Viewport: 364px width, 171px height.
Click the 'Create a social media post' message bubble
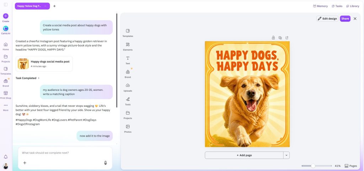[76, 27]
